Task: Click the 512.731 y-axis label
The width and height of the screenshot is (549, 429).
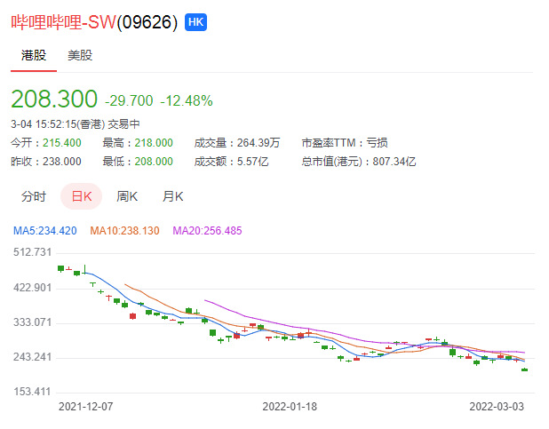Action: click(32, 252)
